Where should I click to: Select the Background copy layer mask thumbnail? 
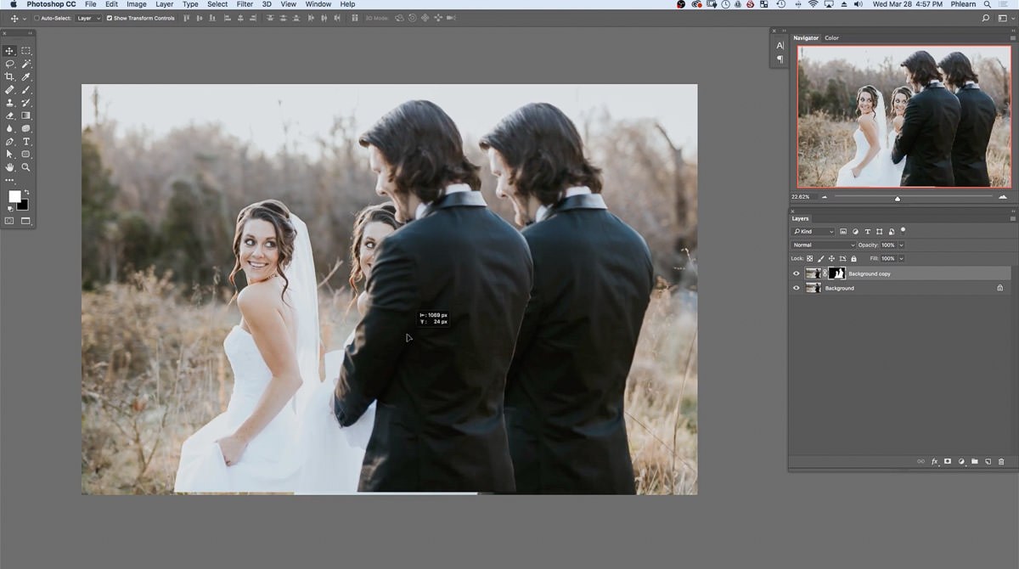(836, 273)
